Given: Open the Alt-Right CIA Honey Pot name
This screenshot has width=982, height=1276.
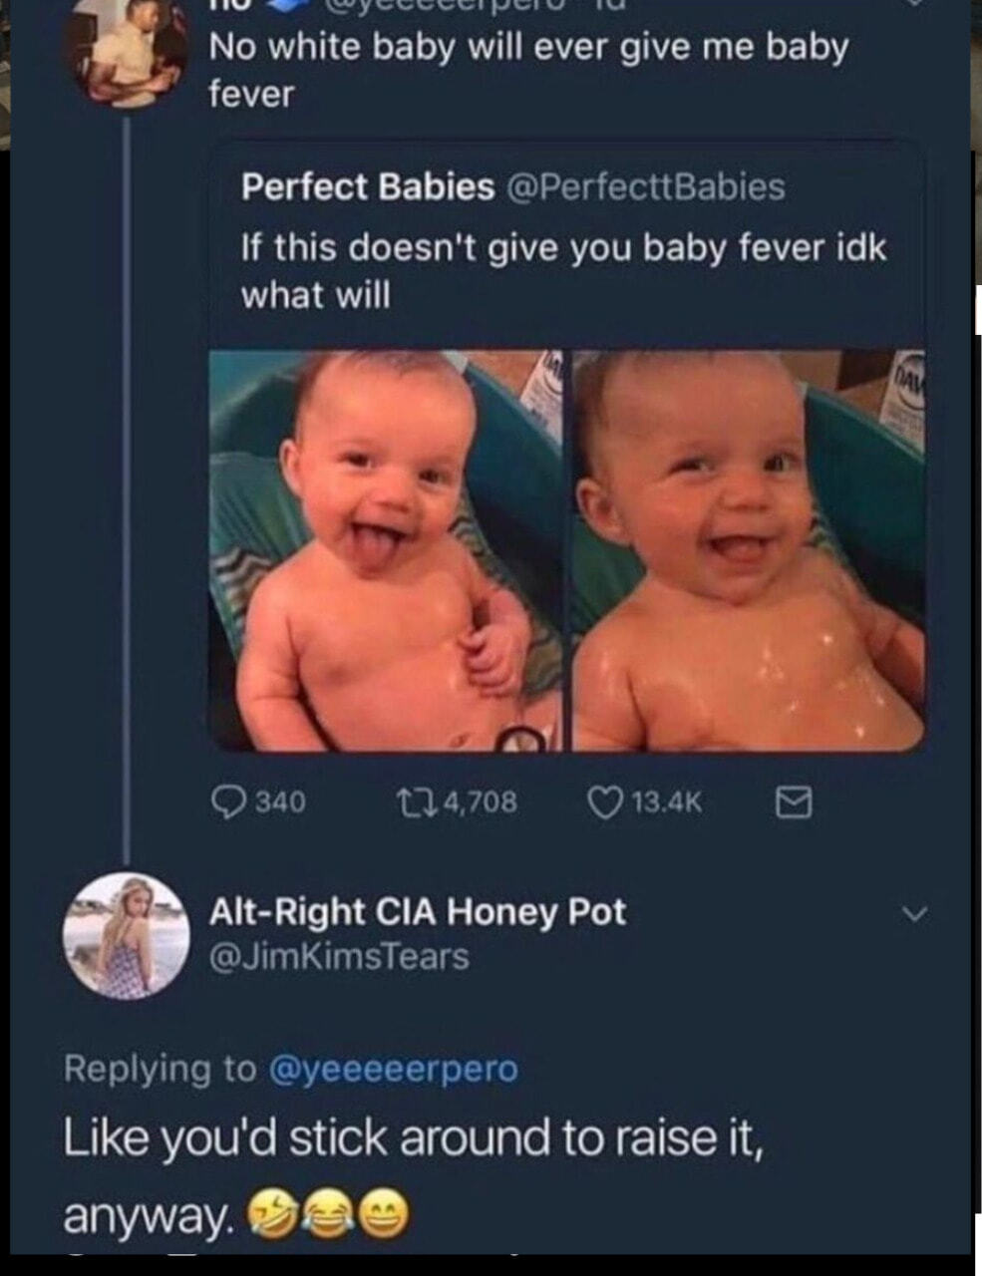Looking at the screenshot, I should [417, 911].
